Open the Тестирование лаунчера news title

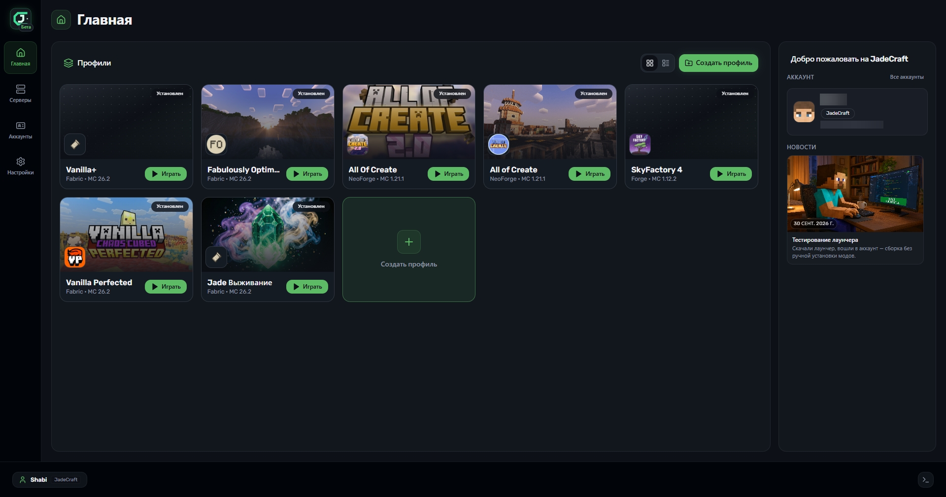[825, 240]
